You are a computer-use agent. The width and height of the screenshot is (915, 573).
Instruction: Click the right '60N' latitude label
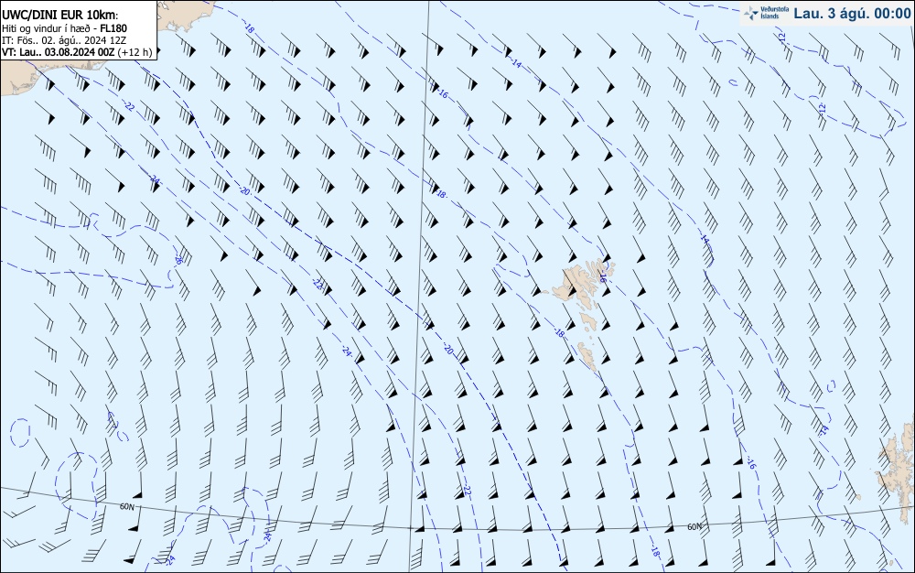pos(694,527)
